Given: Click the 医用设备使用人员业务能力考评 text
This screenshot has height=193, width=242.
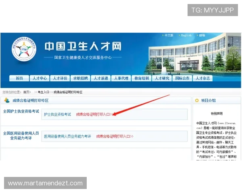Looking at the screenshot, I should [x=67, y=136].
